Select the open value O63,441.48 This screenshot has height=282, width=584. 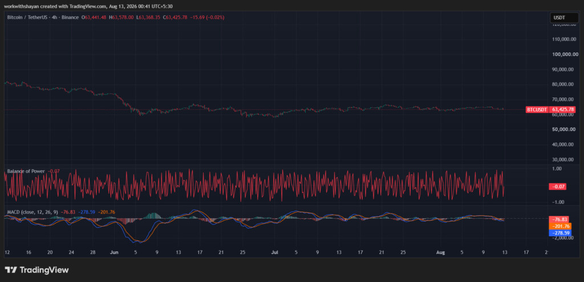click(94, 17)
